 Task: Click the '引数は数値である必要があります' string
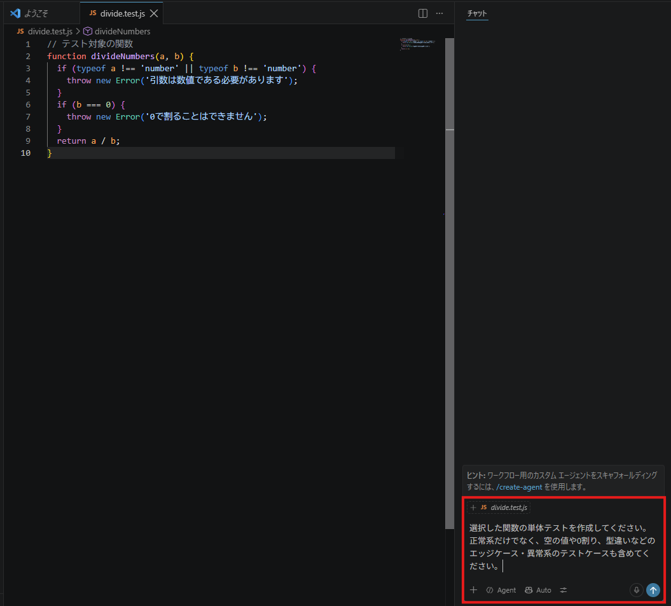pyautogui.click(x=219, y=80)
